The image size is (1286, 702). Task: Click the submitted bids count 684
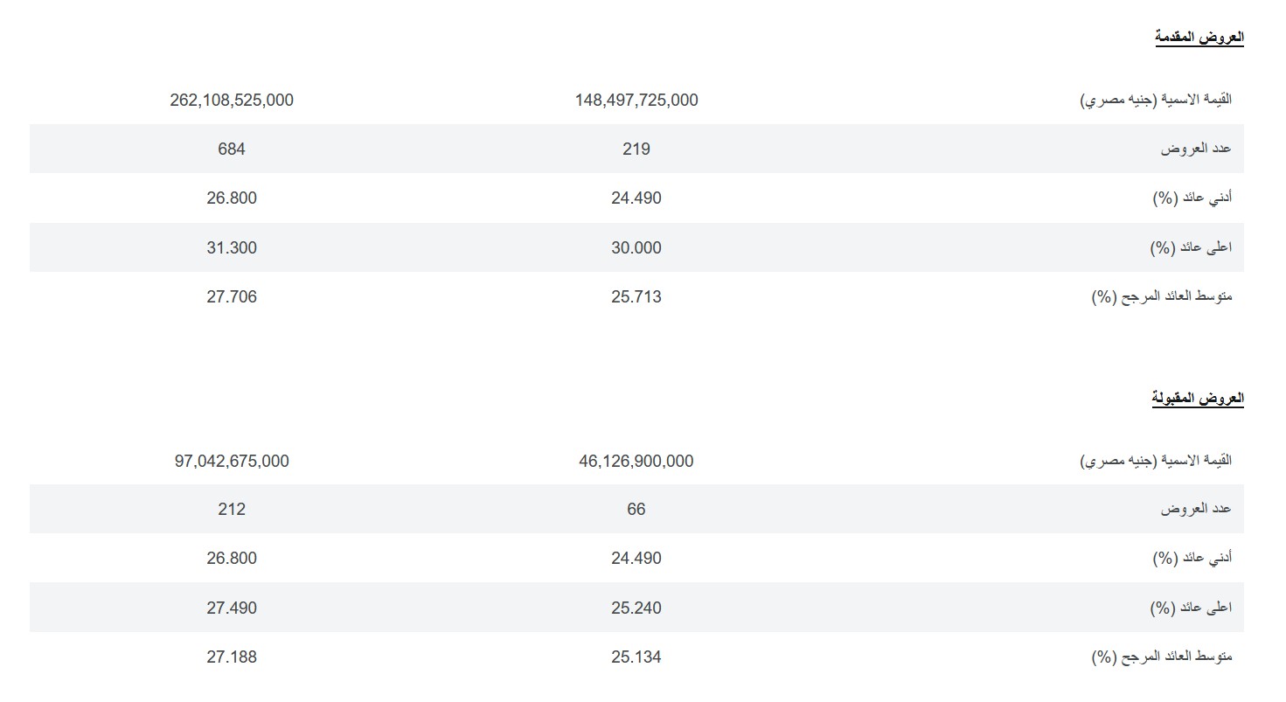coord(232,149)
